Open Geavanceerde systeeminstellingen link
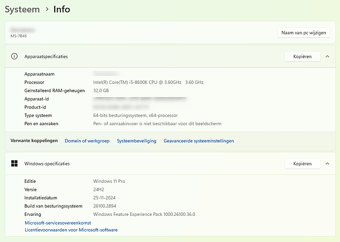This screenshot has width=340, height=242. point(199,141)
